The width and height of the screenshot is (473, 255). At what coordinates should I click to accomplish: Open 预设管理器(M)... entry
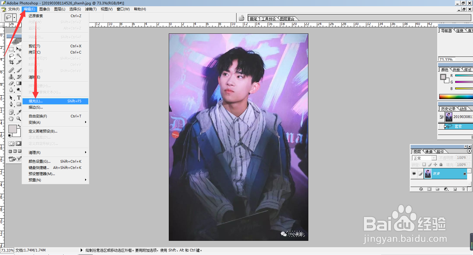pos(55,174)
